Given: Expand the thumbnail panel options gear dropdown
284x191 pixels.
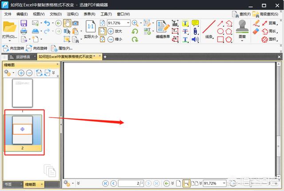Looking at the screenshot, I should [x=13, y=73].
